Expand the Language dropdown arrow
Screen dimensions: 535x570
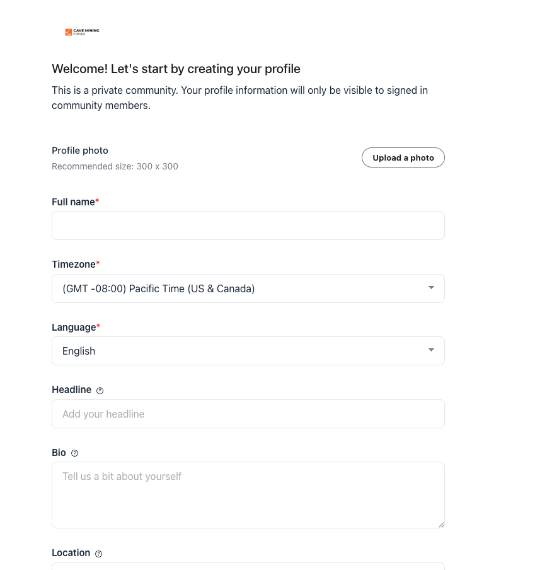(431, 350)
